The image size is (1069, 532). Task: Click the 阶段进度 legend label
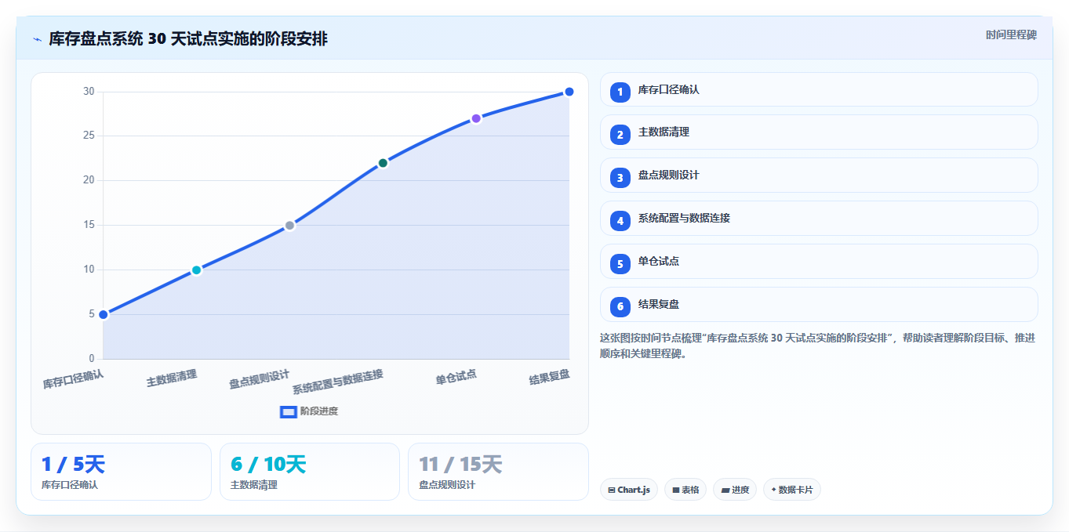319,411
